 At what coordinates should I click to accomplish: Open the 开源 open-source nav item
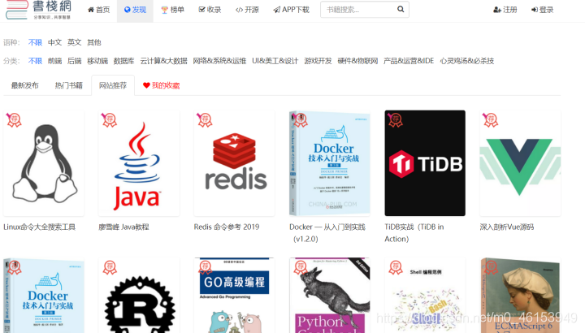[x=247, y=10]
